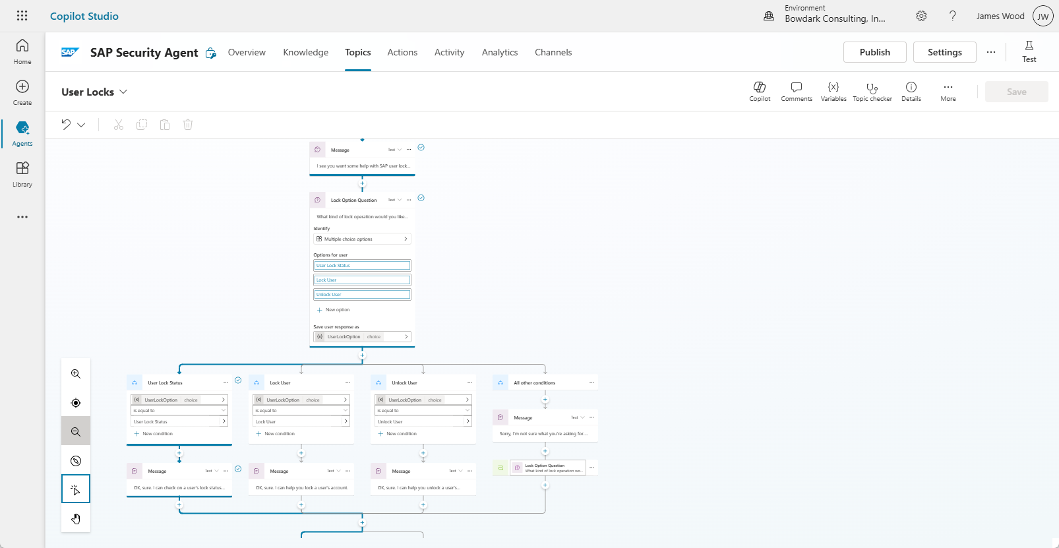The image size is (1059, 548).
Task: Select the 'Sorry, I'm not sure' message node text
Action: point(543,434)
